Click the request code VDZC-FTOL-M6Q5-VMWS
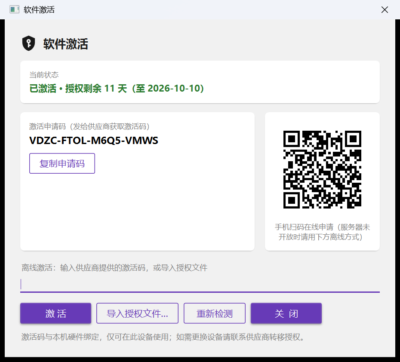Image resolution: width=400 pixels, height=362 pixels. [94, 141]
